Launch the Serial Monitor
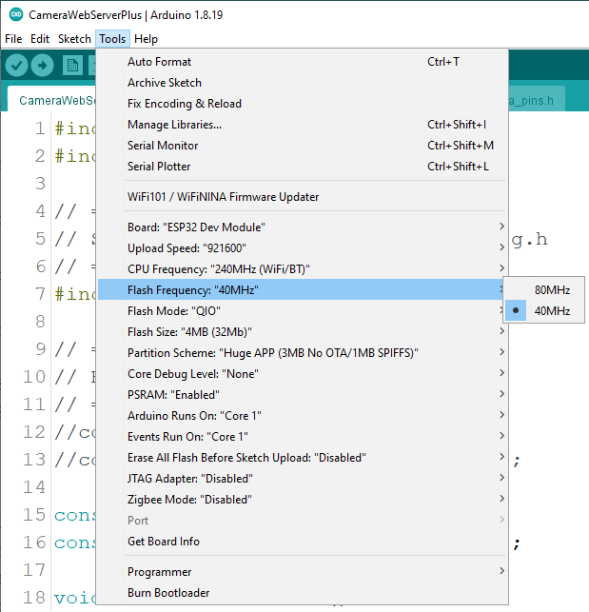 303,146
